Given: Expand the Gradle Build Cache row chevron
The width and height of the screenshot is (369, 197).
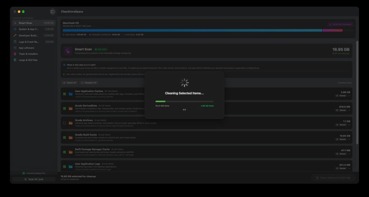Looking at the screenshot, I should click(349, 139).
